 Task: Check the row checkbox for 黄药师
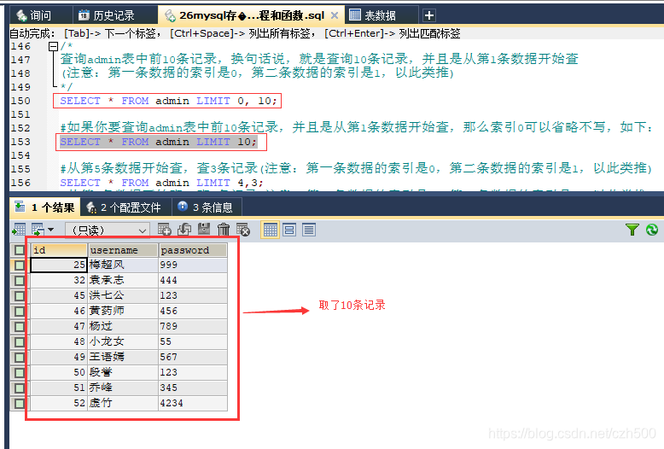pyautogui.click(x=20, y=311)
